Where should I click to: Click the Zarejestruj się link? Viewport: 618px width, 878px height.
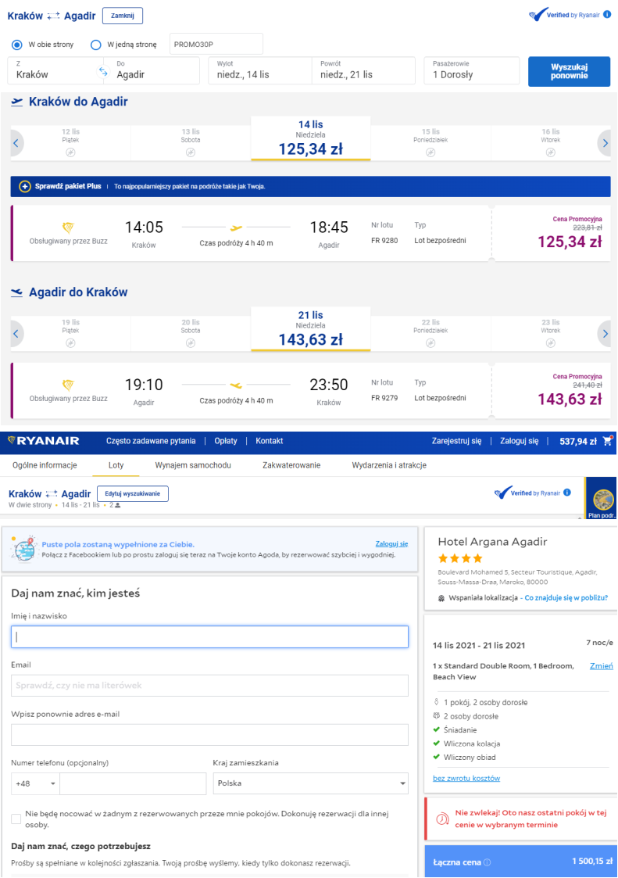[x=456, y=441]
